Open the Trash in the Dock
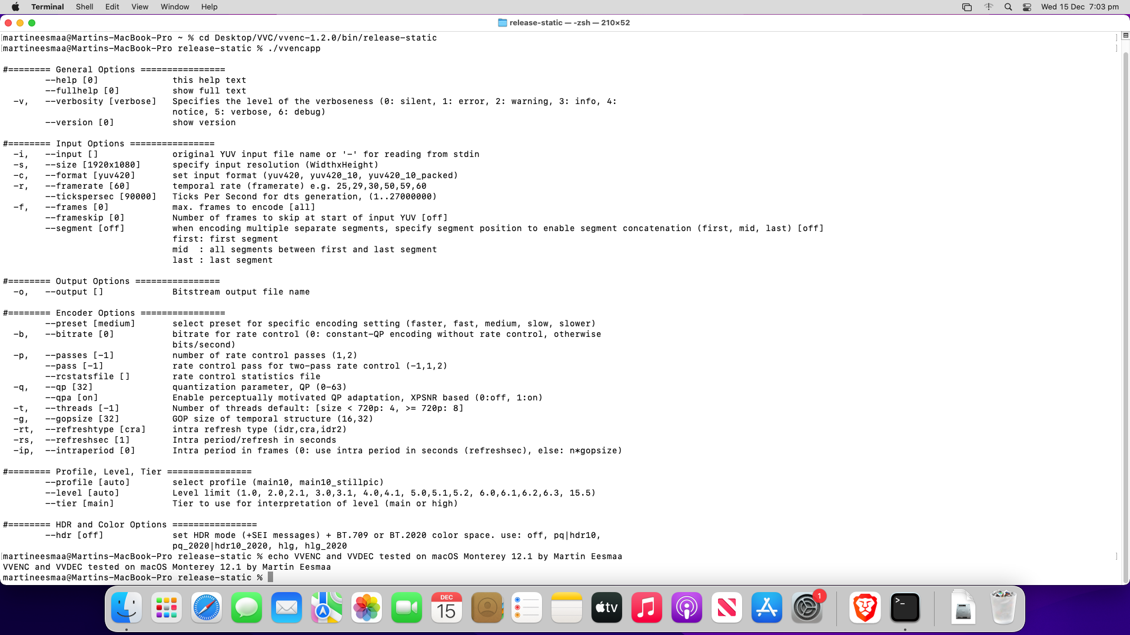 point(1003,607)
